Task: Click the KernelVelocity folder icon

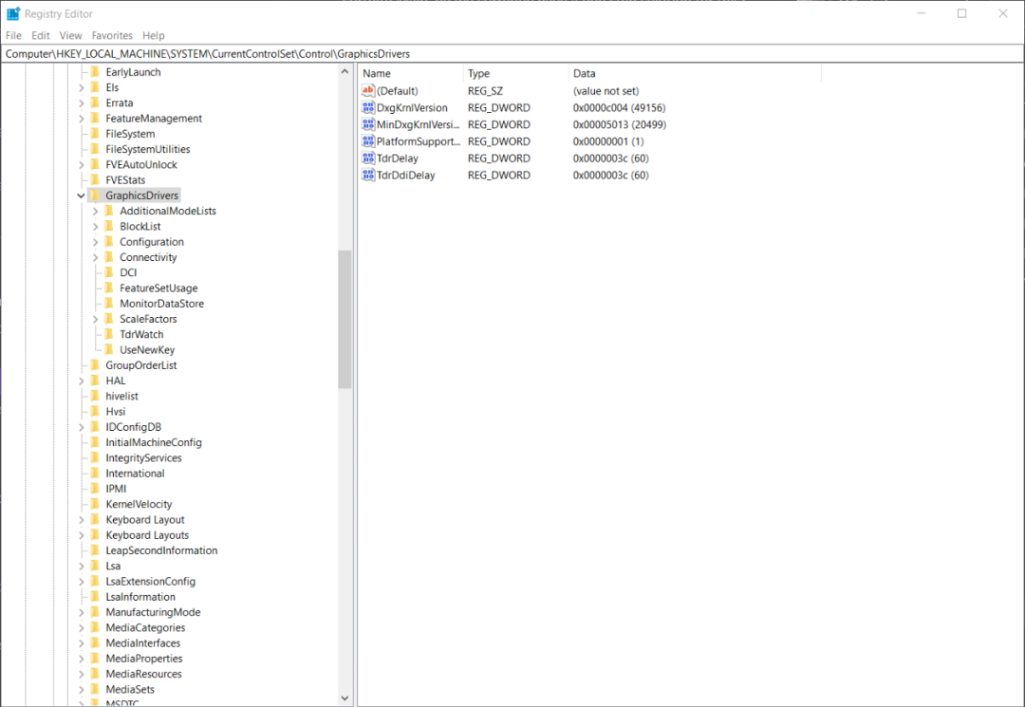Action: [95, 504]
